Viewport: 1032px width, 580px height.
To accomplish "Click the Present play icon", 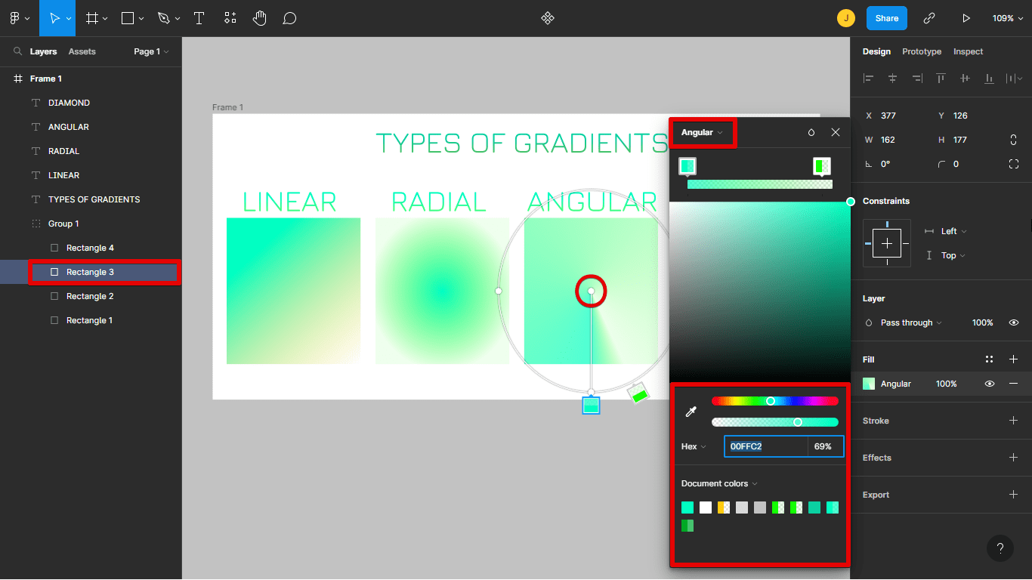I will [x=966, y=17].
